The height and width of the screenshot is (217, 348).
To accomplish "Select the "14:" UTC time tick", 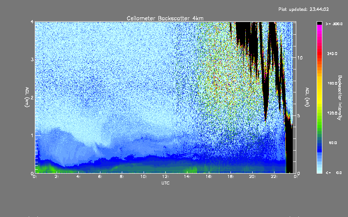I will click(187, 177).
